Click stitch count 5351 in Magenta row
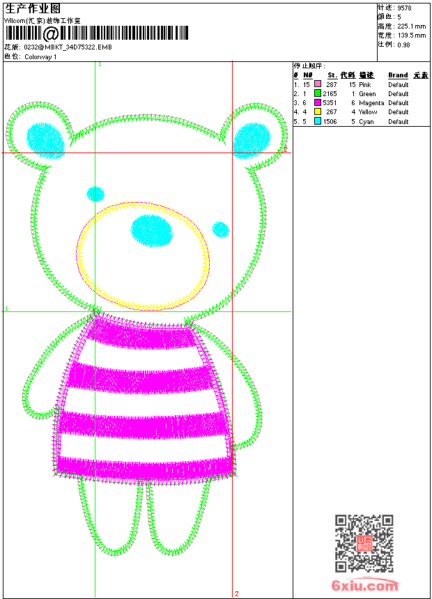432x599 pixels. (330, 103)
